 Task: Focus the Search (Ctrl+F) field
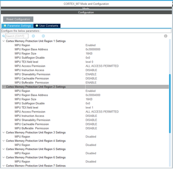point(17,36)
